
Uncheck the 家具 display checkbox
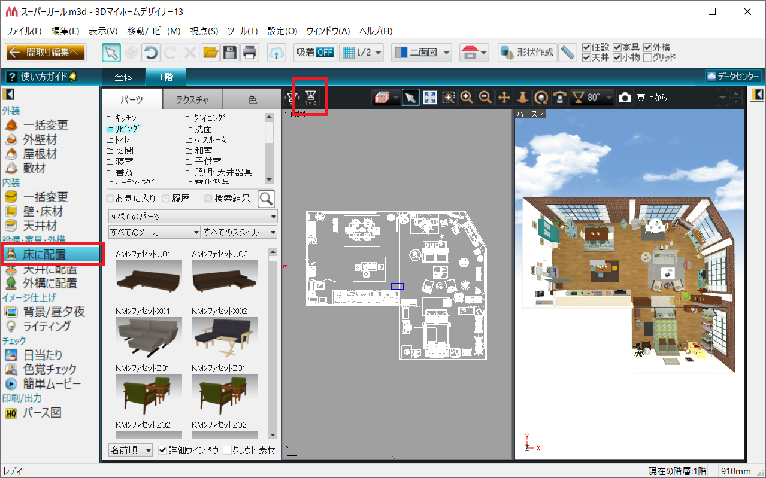click(x=617, y=47)
